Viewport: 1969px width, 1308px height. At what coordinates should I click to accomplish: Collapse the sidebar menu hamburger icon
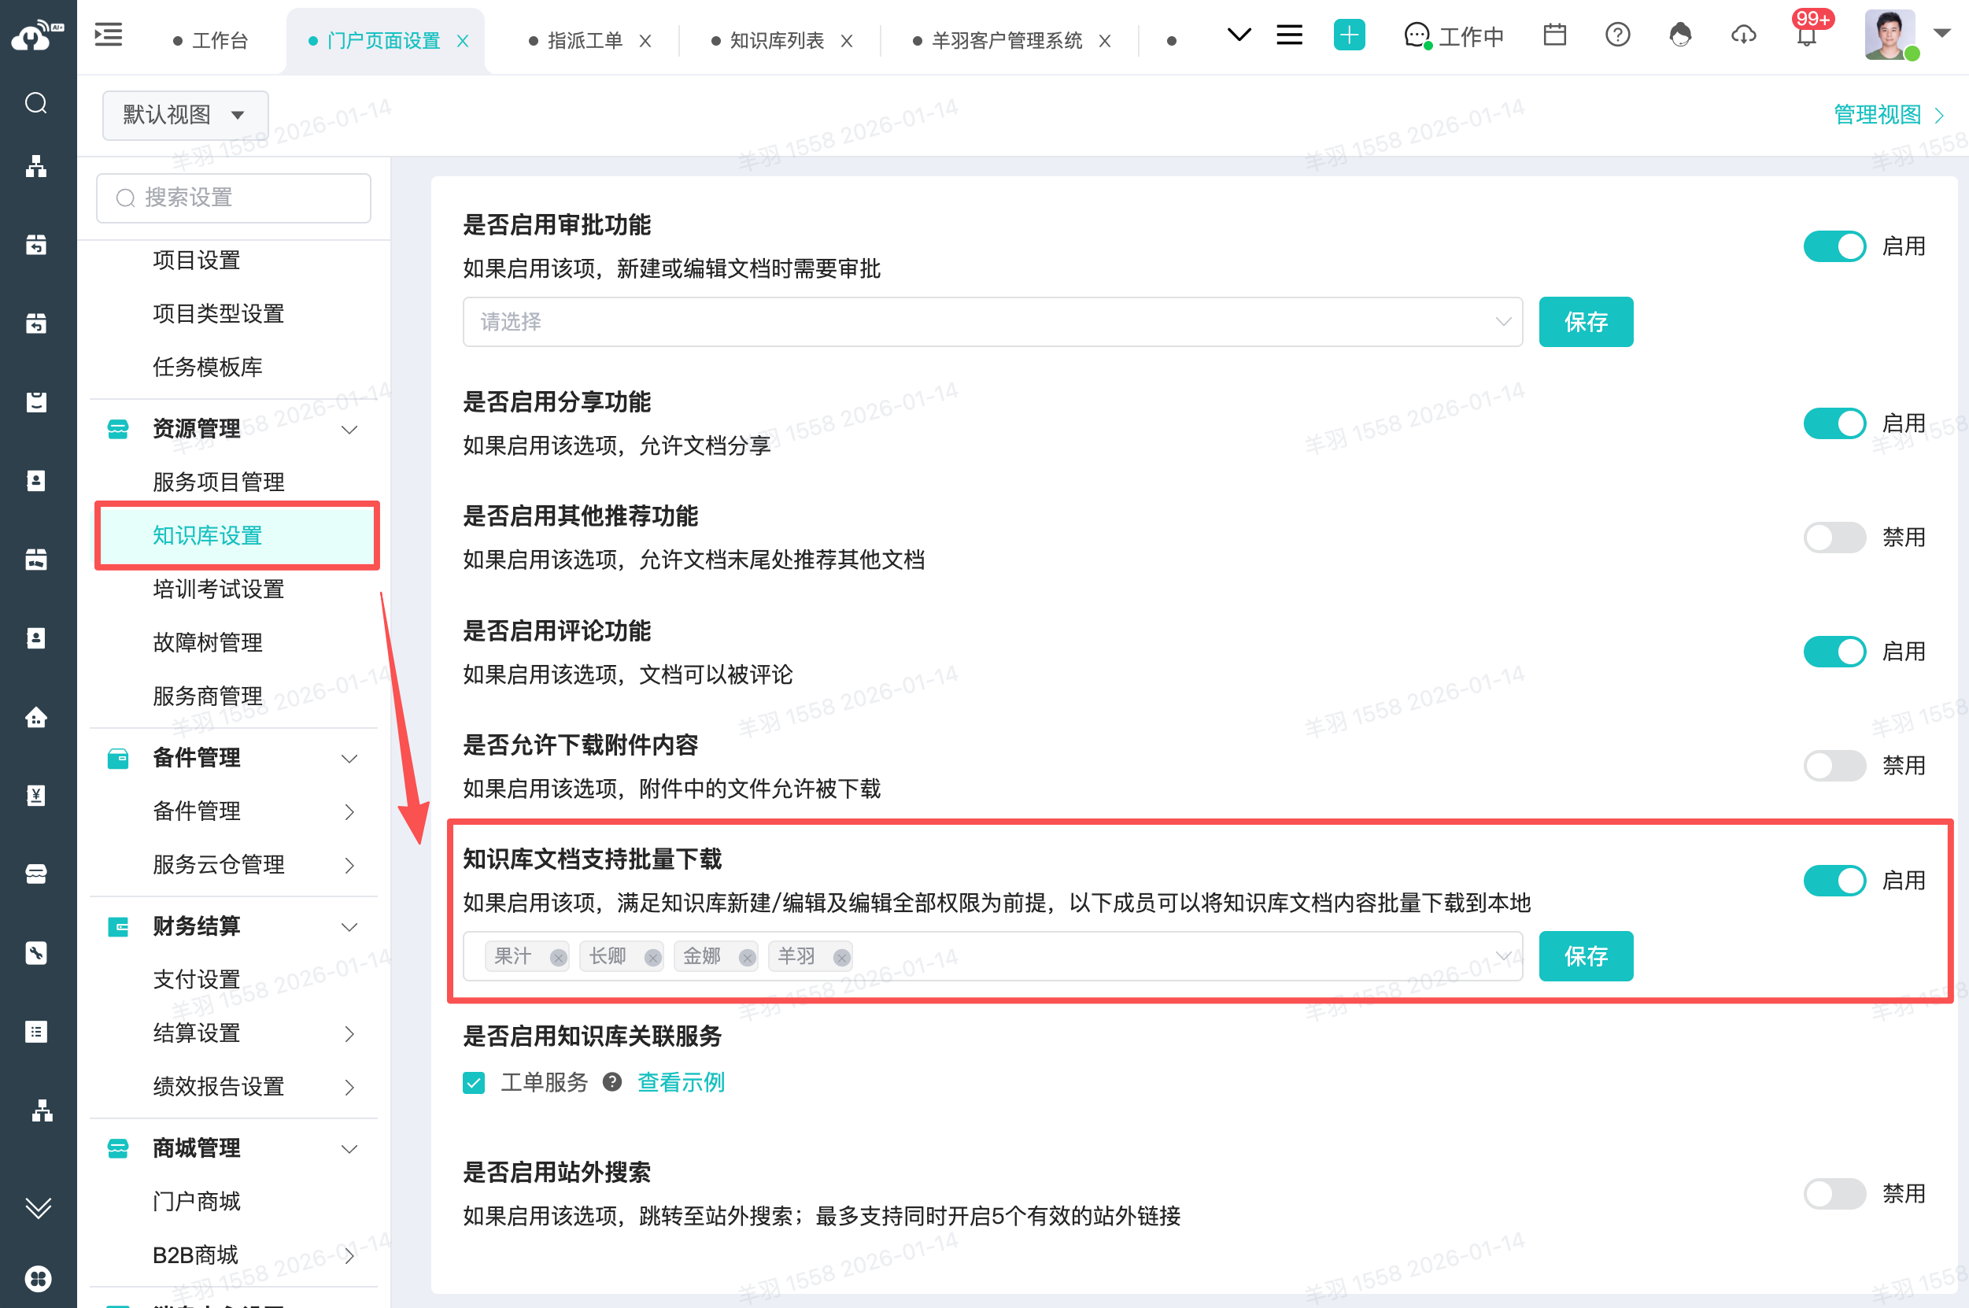(109, 35)
